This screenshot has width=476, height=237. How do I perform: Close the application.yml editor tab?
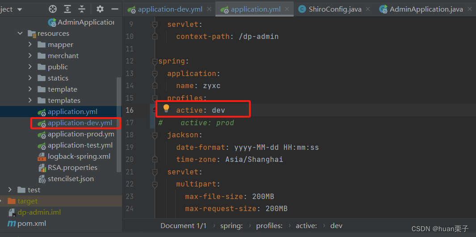(287, 9)
